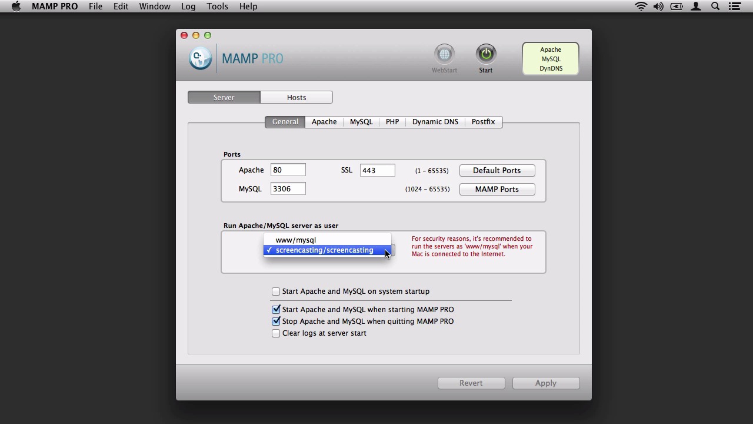Screen dimensions: 753x424
Task: Choose www/mysql from the user dropdown
Action: click(x=327, y=240)
